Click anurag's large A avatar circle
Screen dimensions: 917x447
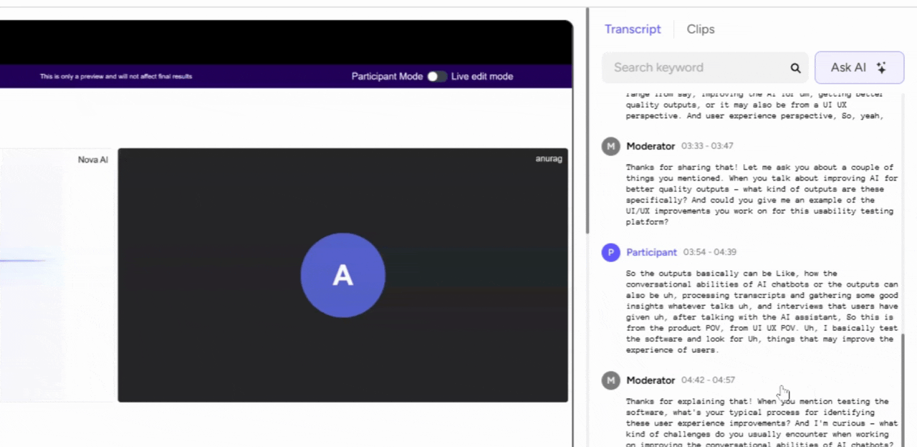(342, 275)
